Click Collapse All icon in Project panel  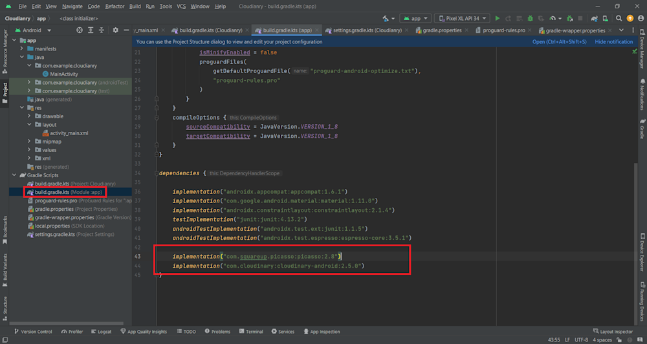[x=101, y=30]
